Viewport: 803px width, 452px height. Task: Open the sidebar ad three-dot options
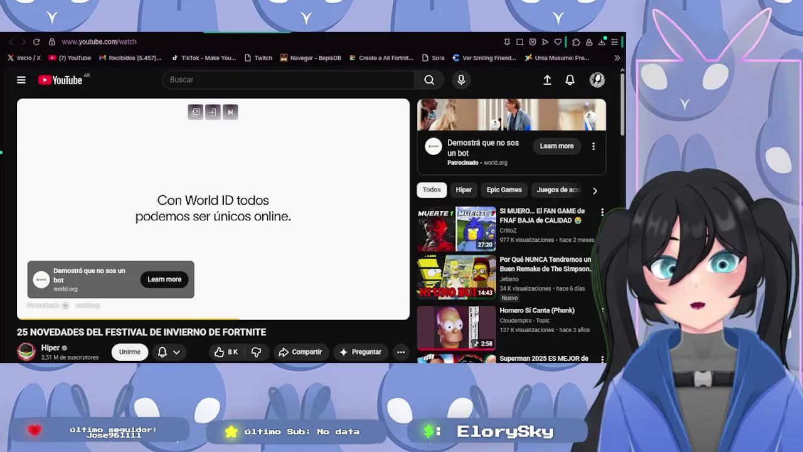click(x=593, y=146)
